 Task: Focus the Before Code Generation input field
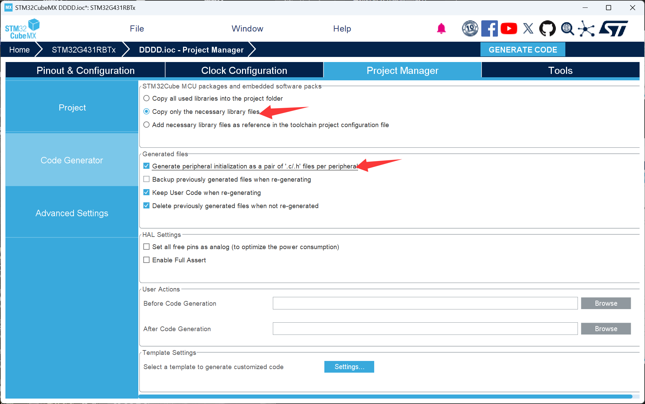(x=425, y=303)
